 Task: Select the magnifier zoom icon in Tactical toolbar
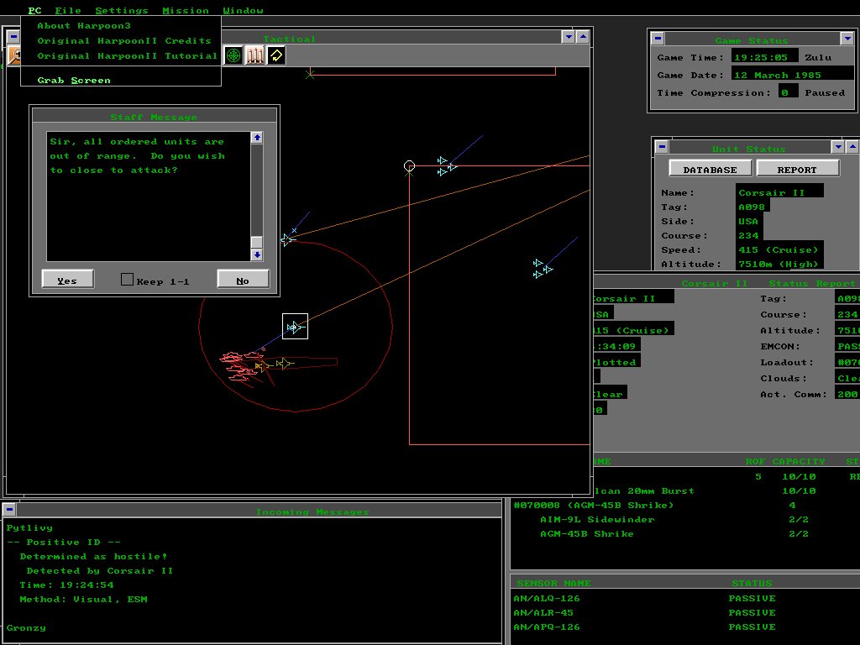click(x=14, y=55)
